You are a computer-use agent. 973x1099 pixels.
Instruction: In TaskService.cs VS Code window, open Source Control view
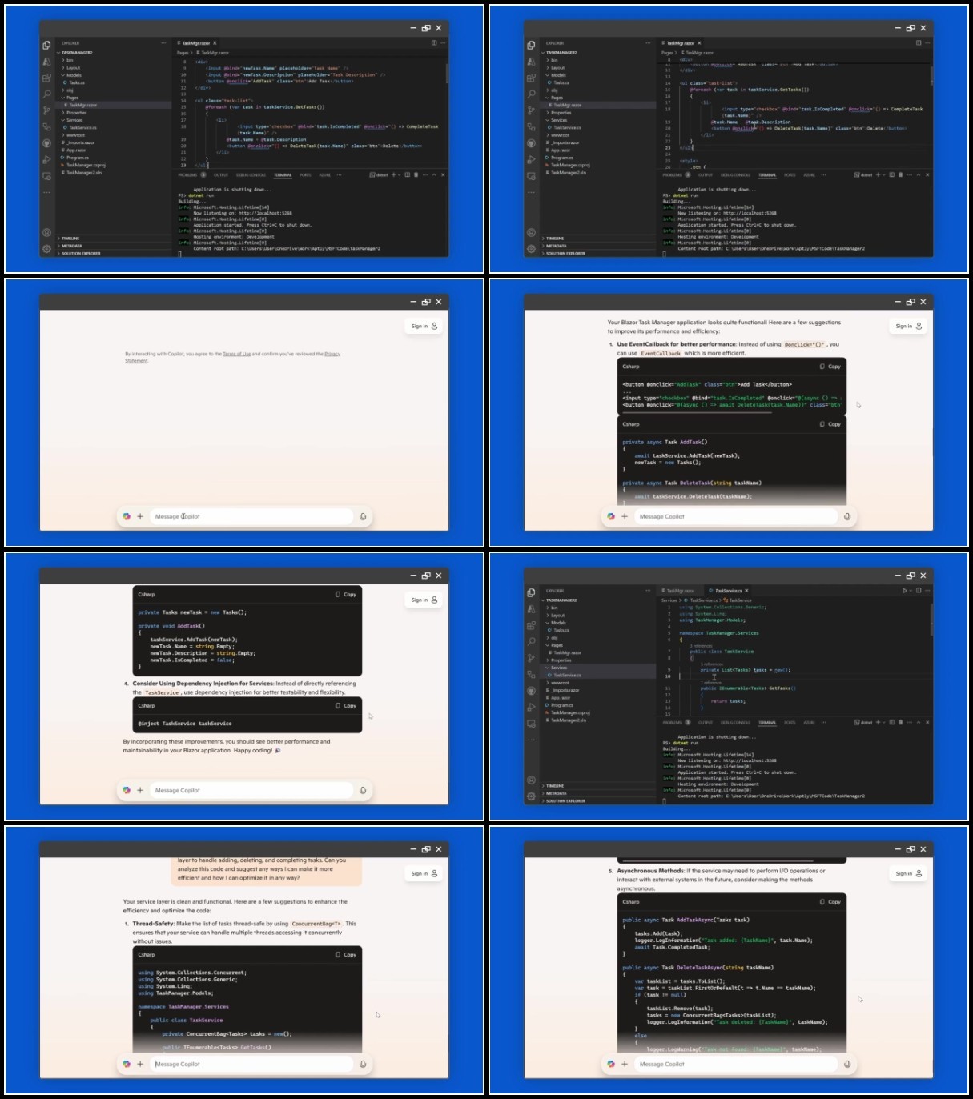pos(531,658)
